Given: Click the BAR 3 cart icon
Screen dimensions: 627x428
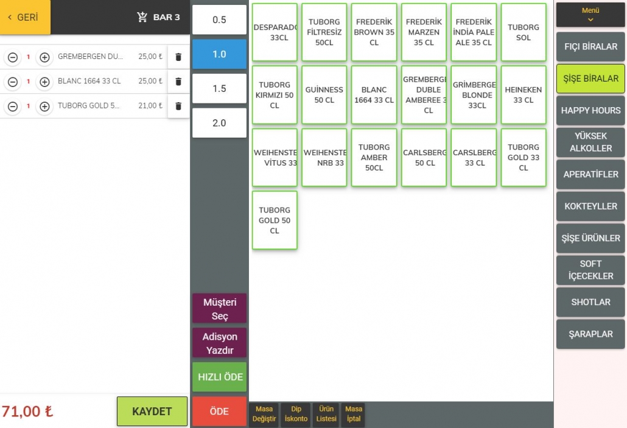Looking at the screenshot, I should (142, 17).
